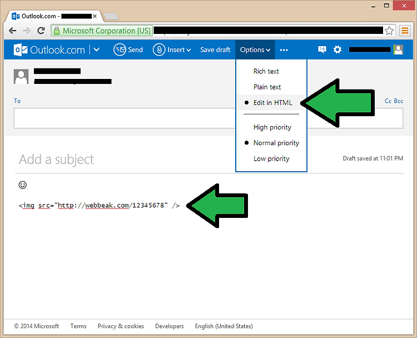This screenshot has width=417, height=338.
Task: Open the settings gear icon
Action: click(337, 49)
